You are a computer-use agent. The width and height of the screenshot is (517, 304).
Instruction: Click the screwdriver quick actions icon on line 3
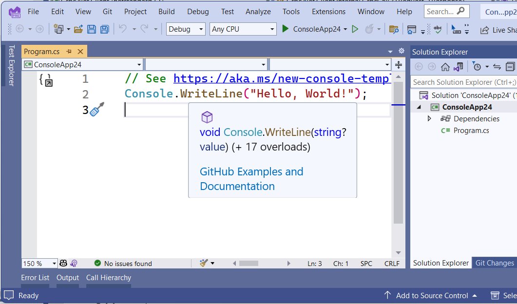(97, 109)
